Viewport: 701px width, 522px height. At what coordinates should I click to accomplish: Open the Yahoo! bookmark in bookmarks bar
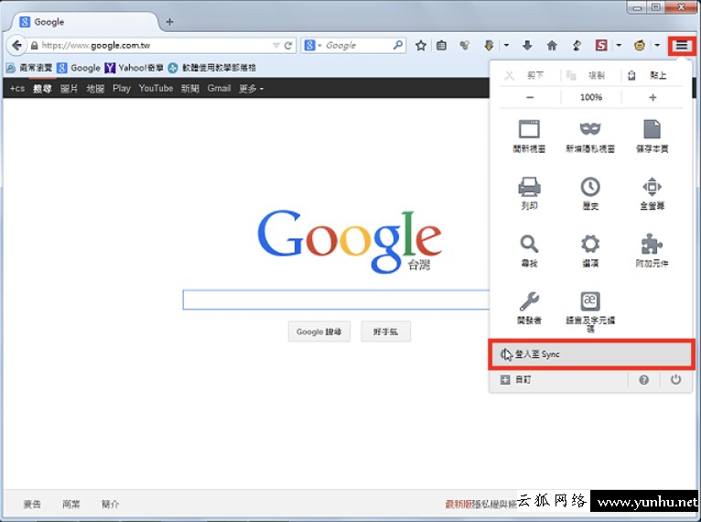[x=135, y=68]
